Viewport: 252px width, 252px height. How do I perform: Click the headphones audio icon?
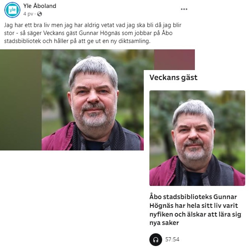(156, 240)
